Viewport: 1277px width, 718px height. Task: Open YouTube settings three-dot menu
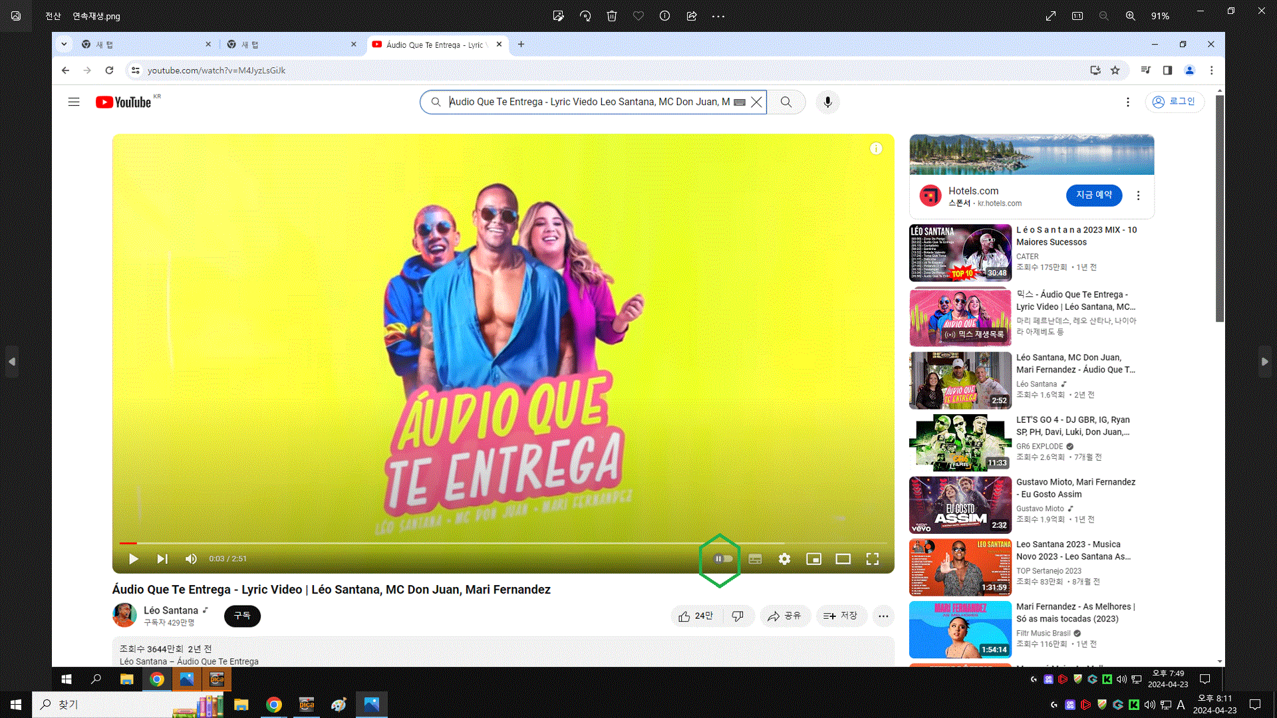[x=1128, y=102]
